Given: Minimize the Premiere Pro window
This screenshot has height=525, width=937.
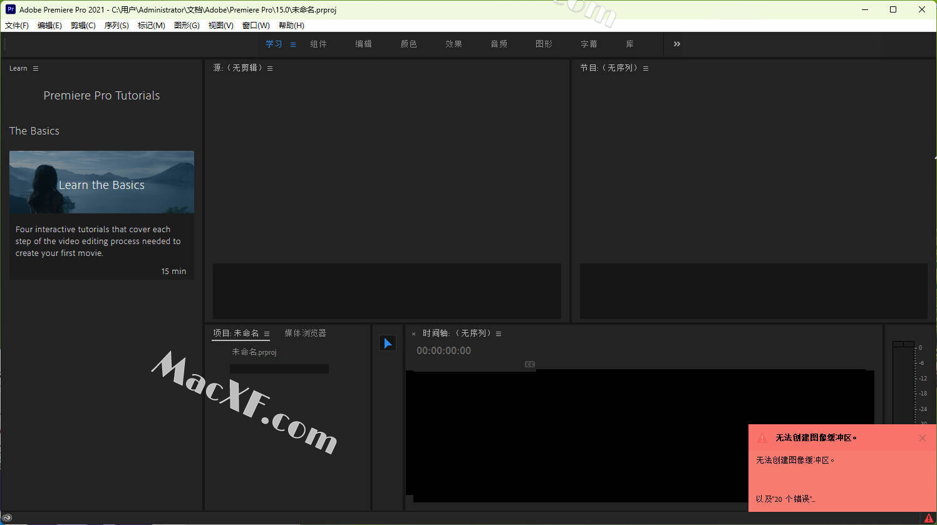Looking at the screenshot, I should (865, 9).
